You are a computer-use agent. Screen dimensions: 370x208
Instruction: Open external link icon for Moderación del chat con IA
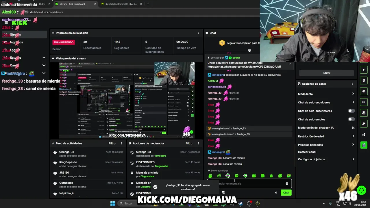click(x=353, y=128)
